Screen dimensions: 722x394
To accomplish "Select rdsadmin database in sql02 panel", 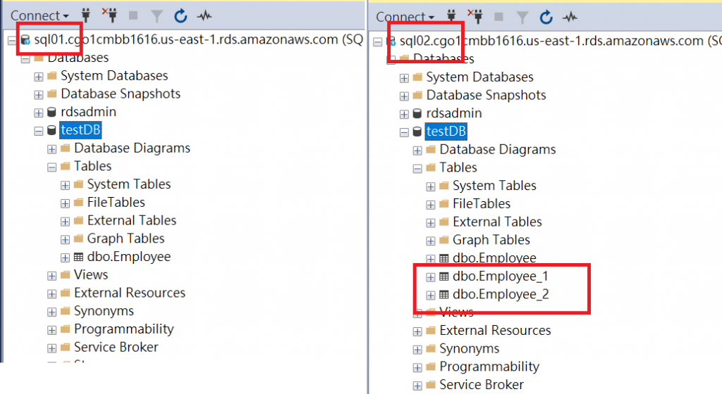I will tap(454, 113).
